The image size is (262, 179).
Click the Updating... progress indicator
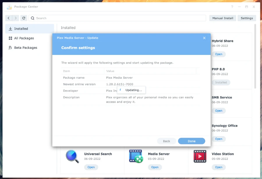coord(131,90)
